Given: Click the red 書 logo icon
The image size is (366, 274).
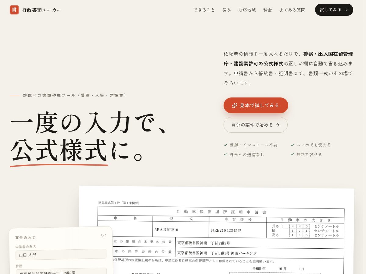Looking at the screenshot, I should tap(14, 10).
